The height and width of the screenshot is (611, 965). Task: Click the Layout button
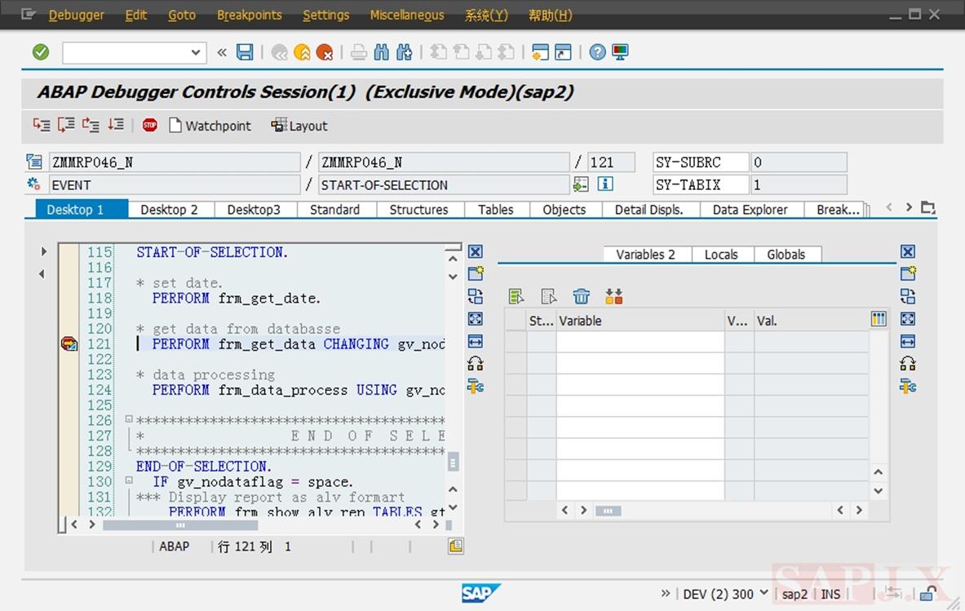point(299,126)
